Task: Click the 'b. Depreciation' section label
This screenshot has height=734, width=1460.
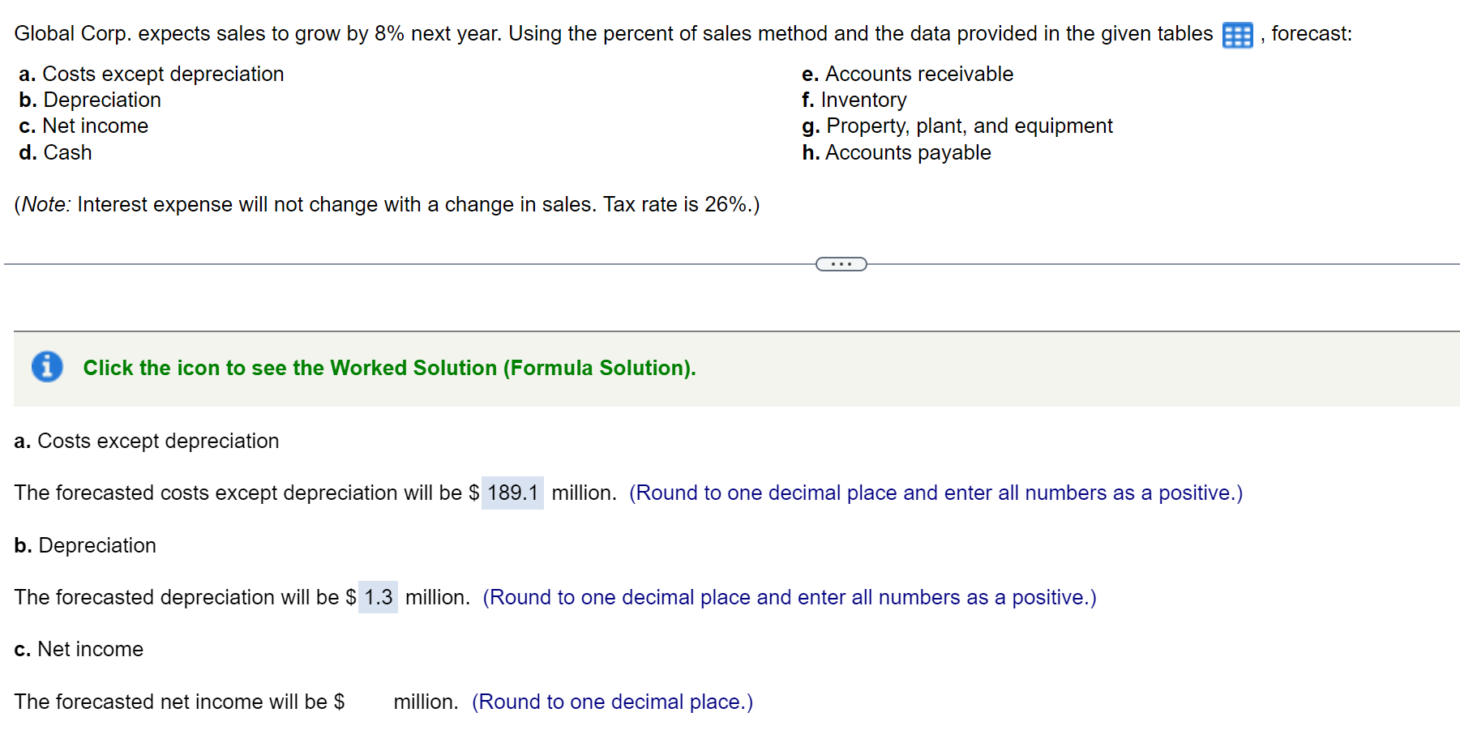Action: [84, 544]
